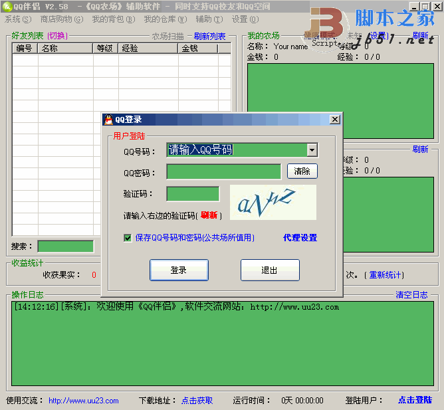Sort by 编号 column header
444x410 pixels.
tap(25, 49)
